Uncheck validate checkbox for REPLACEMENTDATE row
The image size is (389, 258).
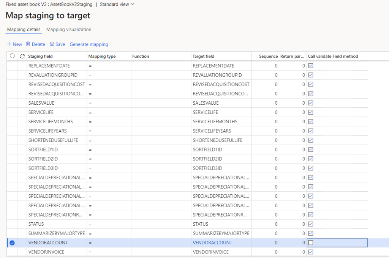coord(311,66)
